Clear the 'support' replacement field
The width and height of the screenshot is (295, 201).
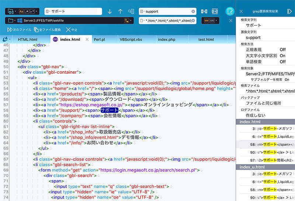coord(193,11)
